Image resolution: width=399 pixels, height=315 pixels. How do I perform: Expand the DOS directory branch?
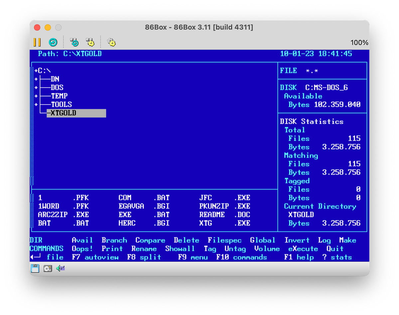(x=36, y=87)
